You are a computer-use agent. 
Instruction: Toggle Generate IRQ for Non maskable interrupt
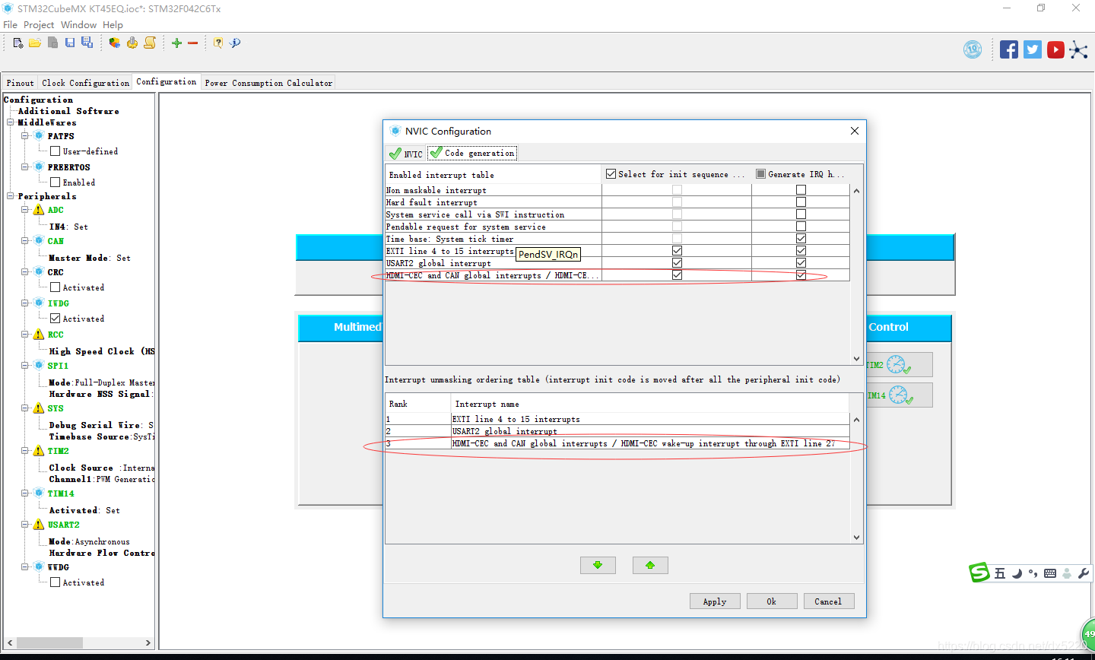(x=801, y=190)
